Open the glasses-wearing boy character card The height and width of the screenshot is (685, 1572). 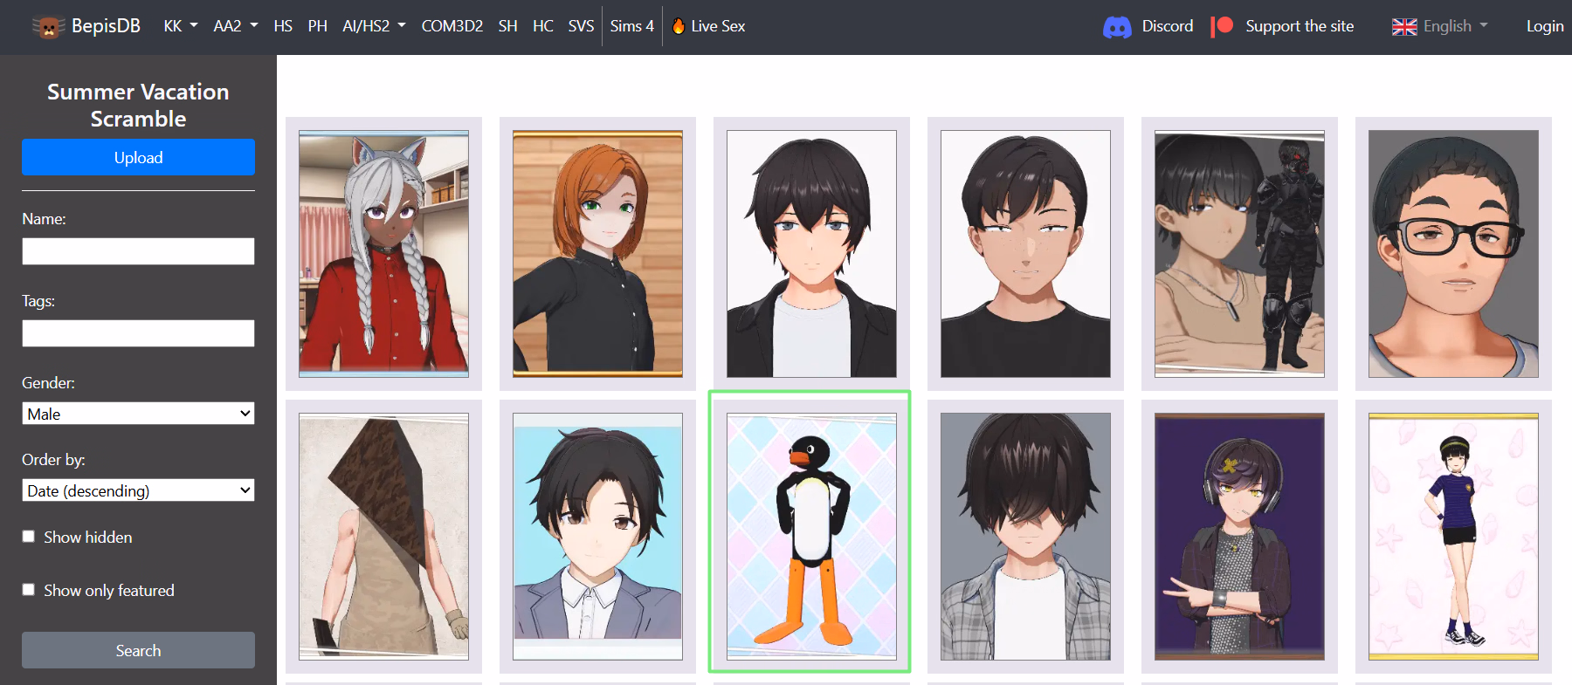coord(1452,253)
